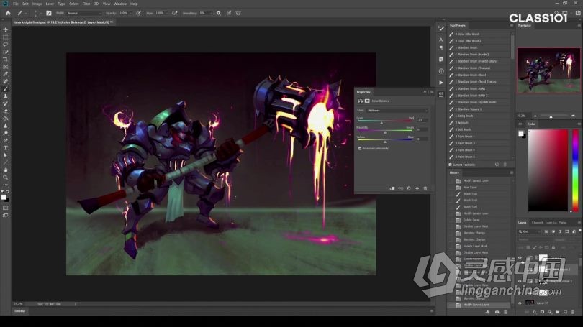Toggle adjustment visibility eye in Properties
Viewport: 583px width, 327px height.
click(417, 188)
